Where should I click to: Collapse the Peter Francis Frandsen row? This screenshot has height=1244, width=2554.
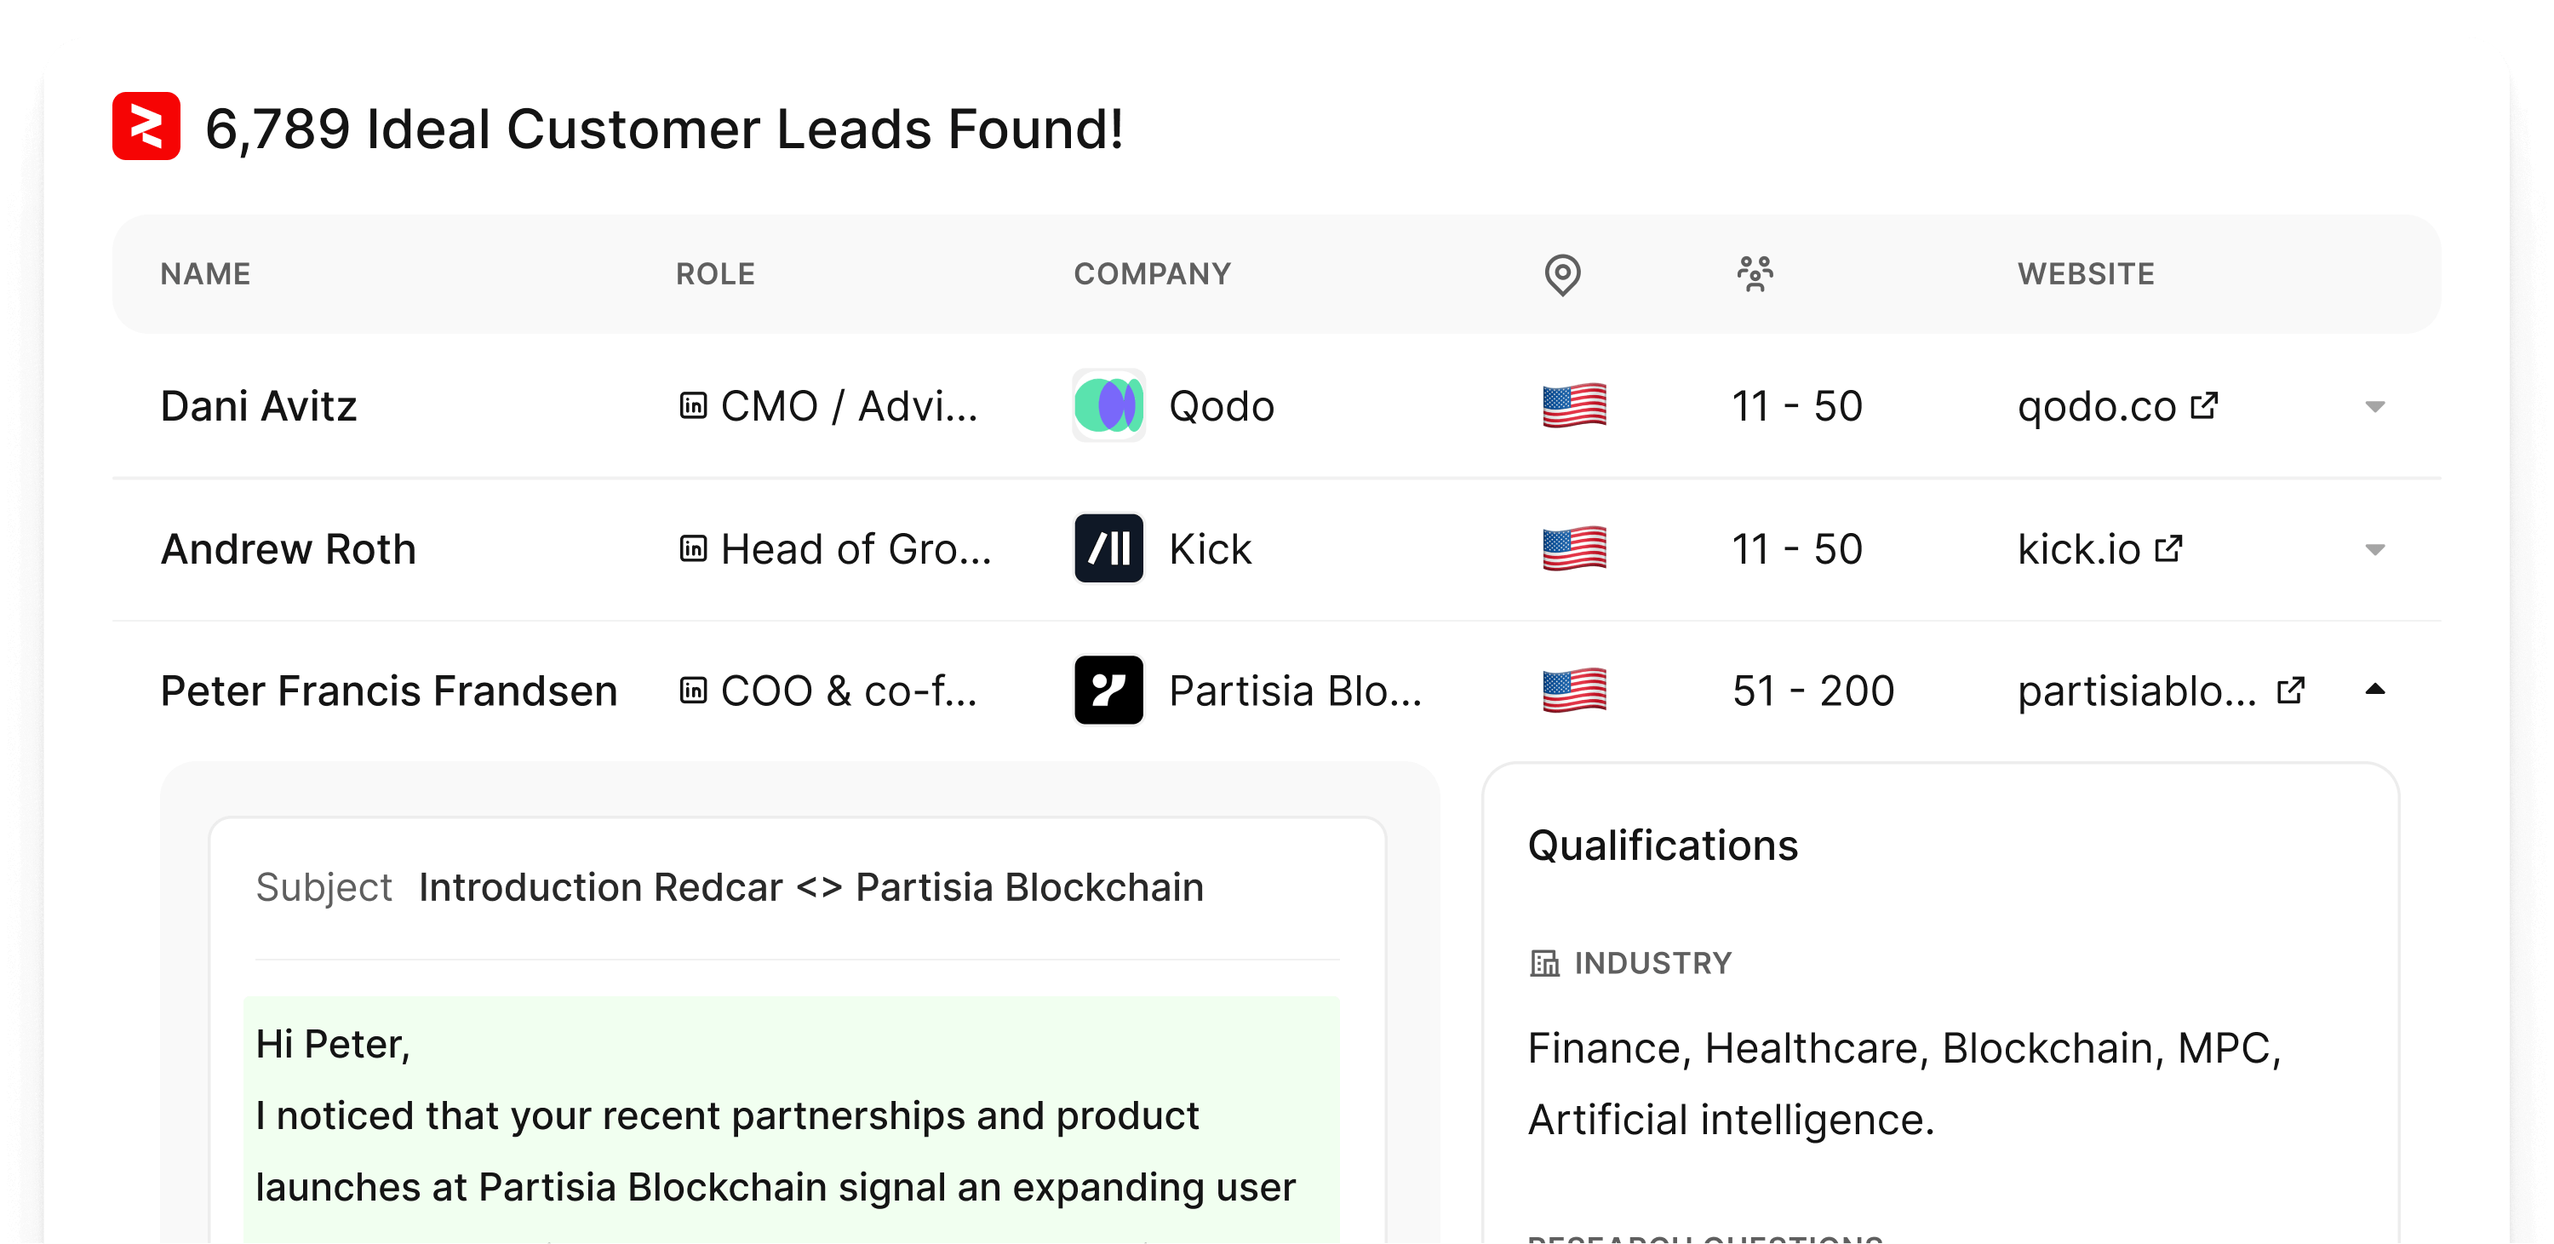[2374, 690]
